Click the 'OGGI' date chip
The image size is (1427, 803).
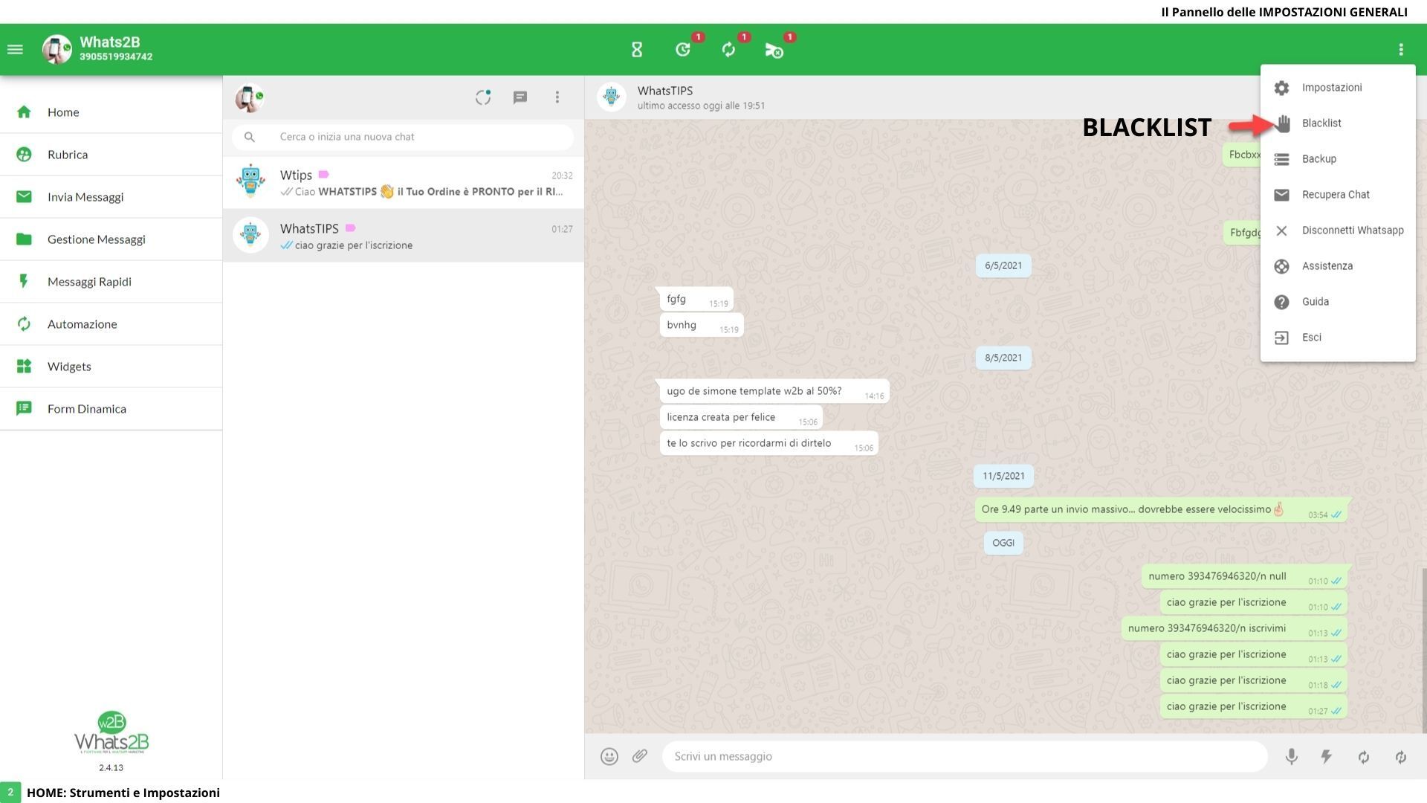click(x=1003, y=543)
